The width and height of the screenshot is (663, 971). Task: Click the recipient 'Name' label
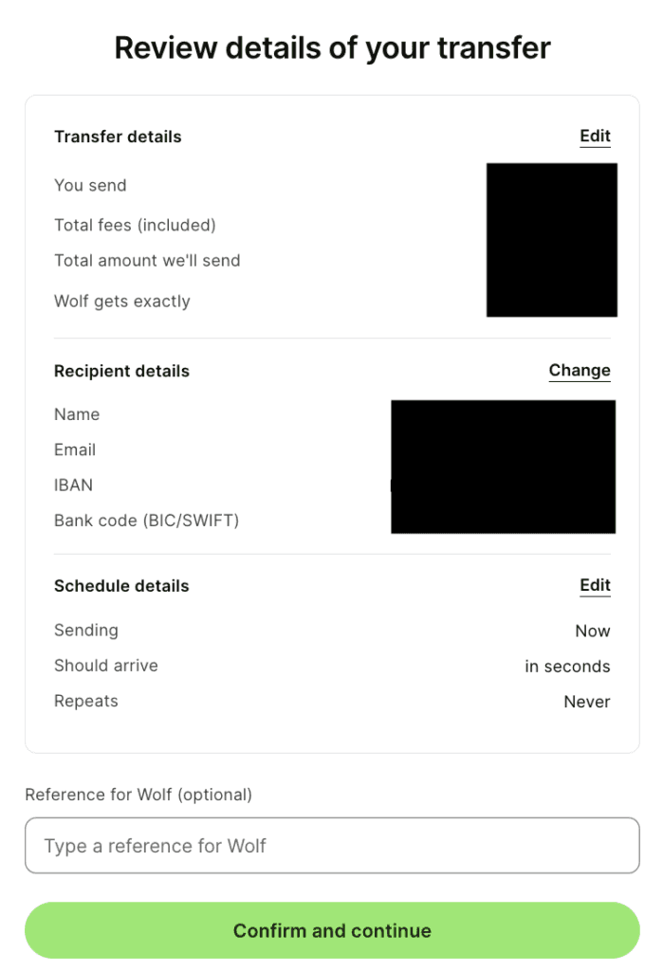click(77, 414)
